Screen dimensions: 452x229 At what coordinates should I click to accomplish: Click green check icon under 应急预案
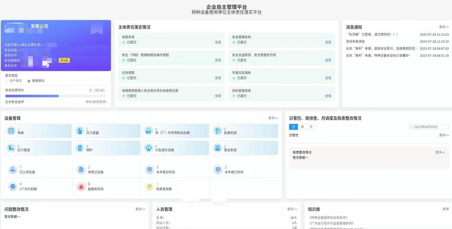(x=124, y=78)
